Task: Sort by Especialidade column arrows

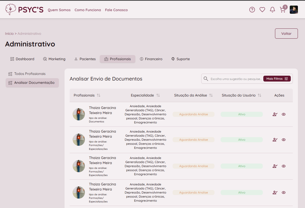Action: tap(158, 95)
